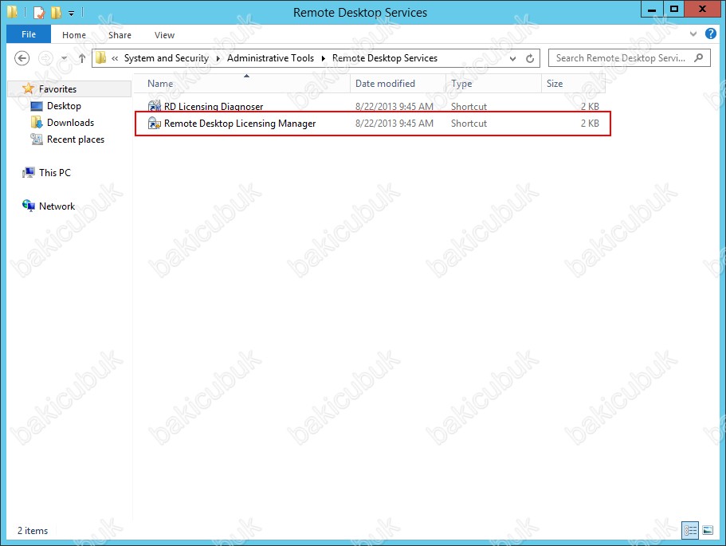Click the System and Security breadcrumb

point(167,58)
